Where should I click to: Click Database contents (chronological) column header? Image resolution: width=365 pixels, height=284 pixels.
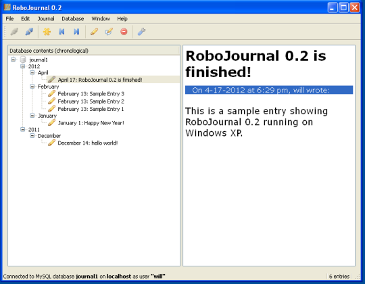[94, 51]
